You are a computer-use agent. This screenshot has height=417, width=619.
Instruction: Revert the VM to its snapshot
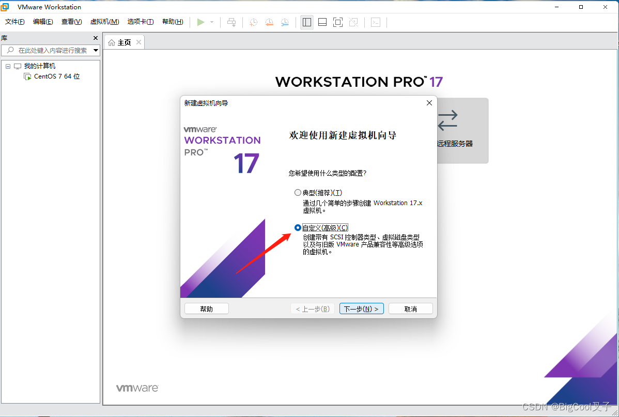pos(269,22)
